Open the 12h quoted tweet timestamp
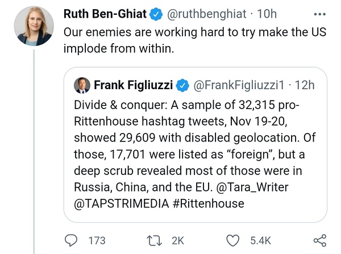Image resolution: width=341 pixels, height=254 pixels. pyautogui.click(x=305, y=85)
